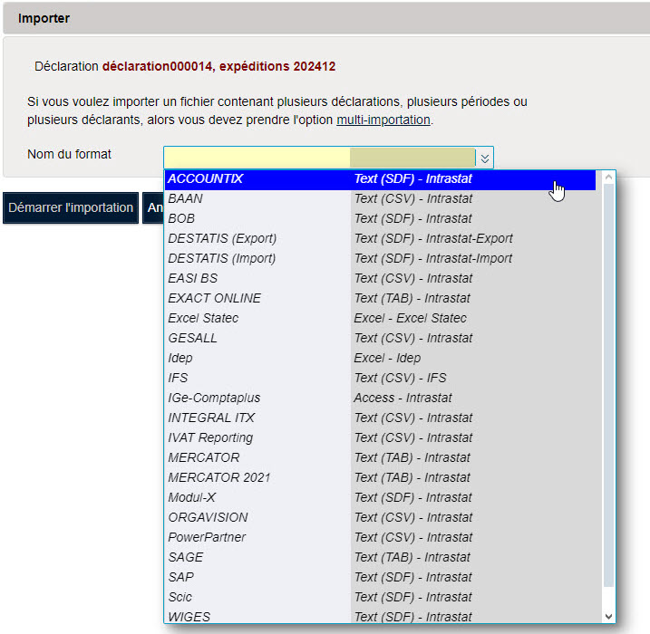Click the format list scrollbar thumb

pyautogui.click(x=608, y=385)
